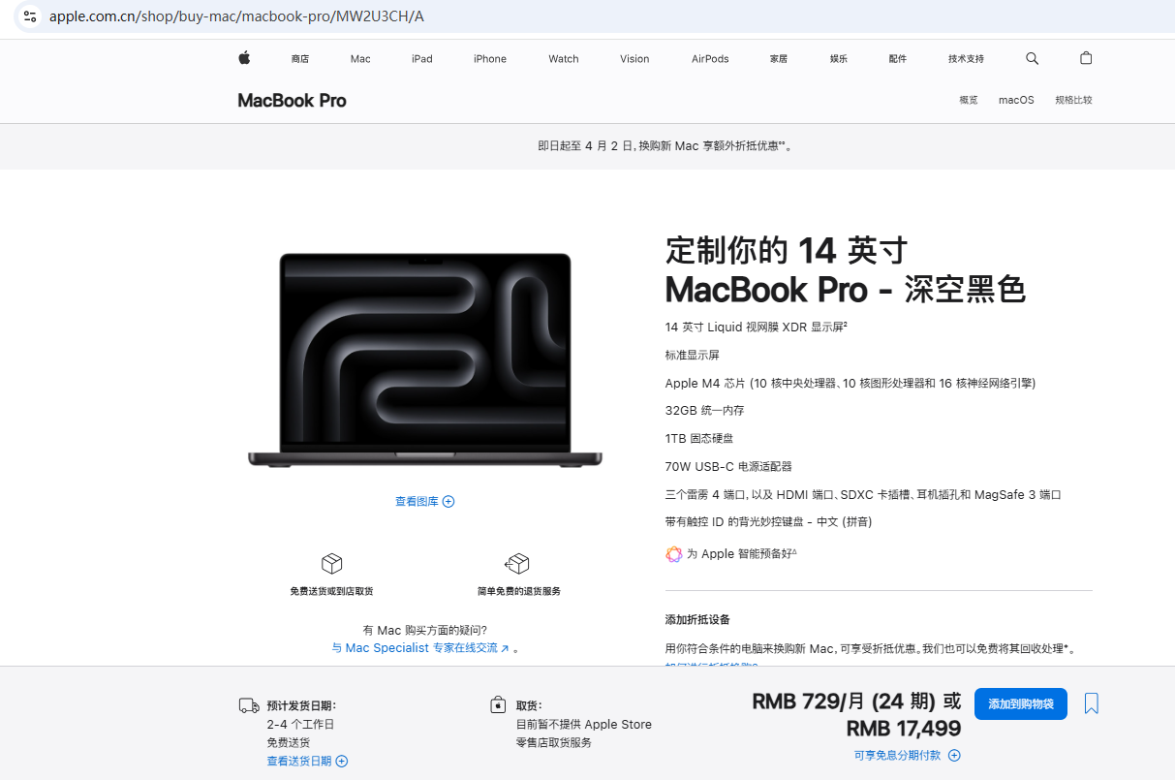Open the 商店 menu
The image size is (1175, 780).
point(300,59)
